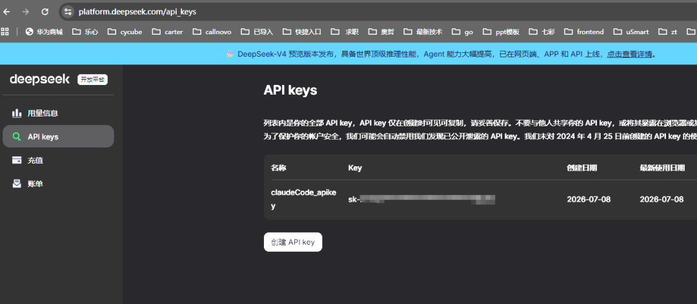Open site info icon in address bar
Viewport: 697px width, 304px height.
click(x=68, y=12)
